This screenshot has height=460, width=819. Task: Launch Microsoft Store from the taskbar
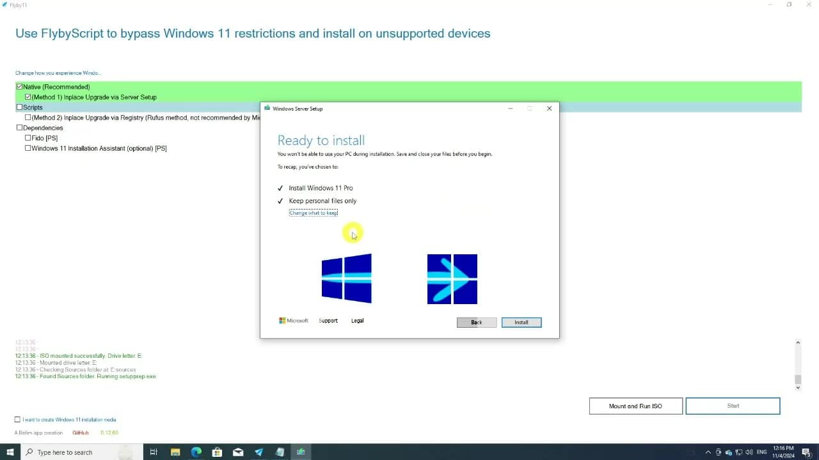pyautogui.click(x=217, y=452)
